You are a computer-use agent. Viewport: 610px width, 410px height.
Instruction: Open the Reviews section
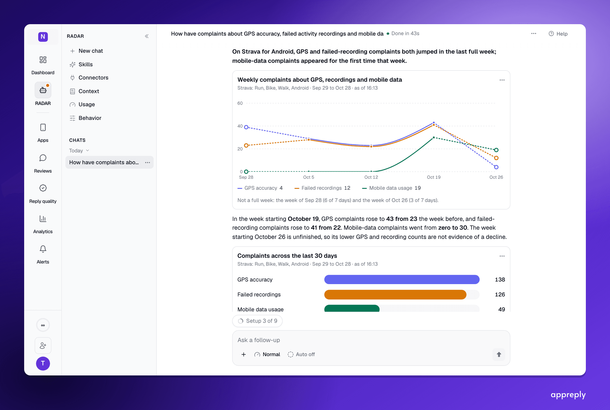[43, 164]
